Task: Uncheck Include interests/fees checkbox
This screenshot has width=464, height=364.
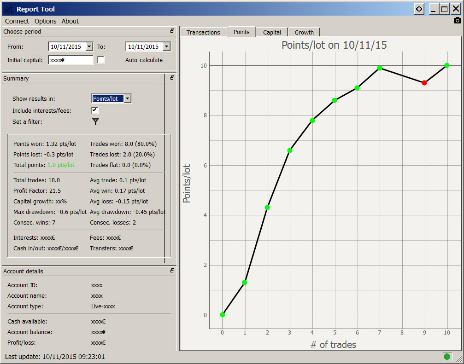Action: 95,110
